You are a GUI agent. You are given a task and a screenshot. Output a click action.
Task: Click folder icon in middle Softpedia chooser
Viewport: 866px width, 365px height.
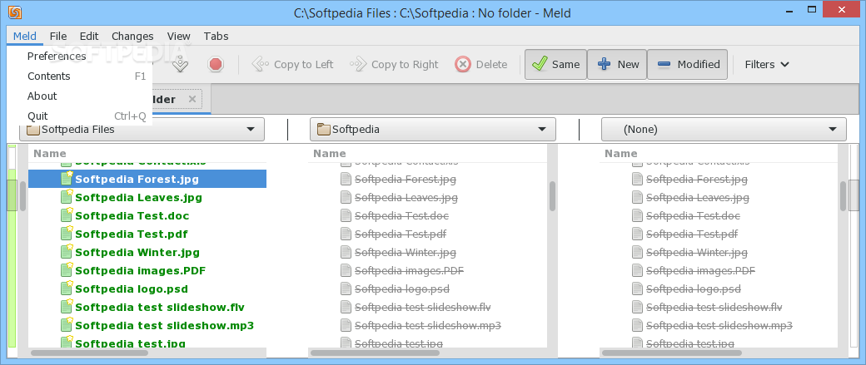coord(324,130)
